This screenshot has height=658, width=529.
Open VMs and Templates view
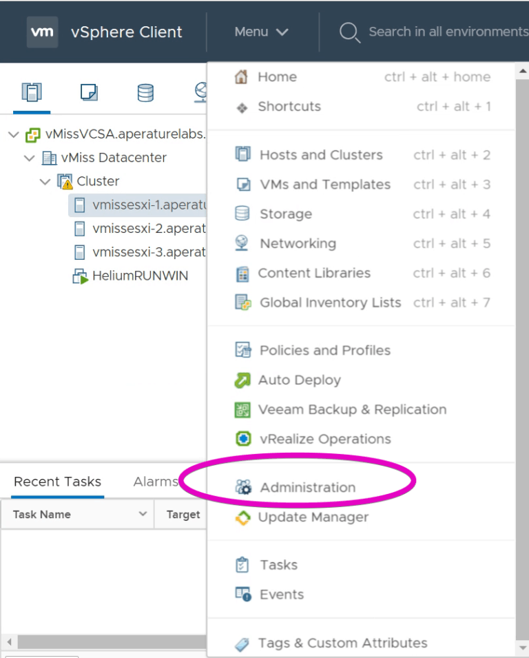coord(324,184)
